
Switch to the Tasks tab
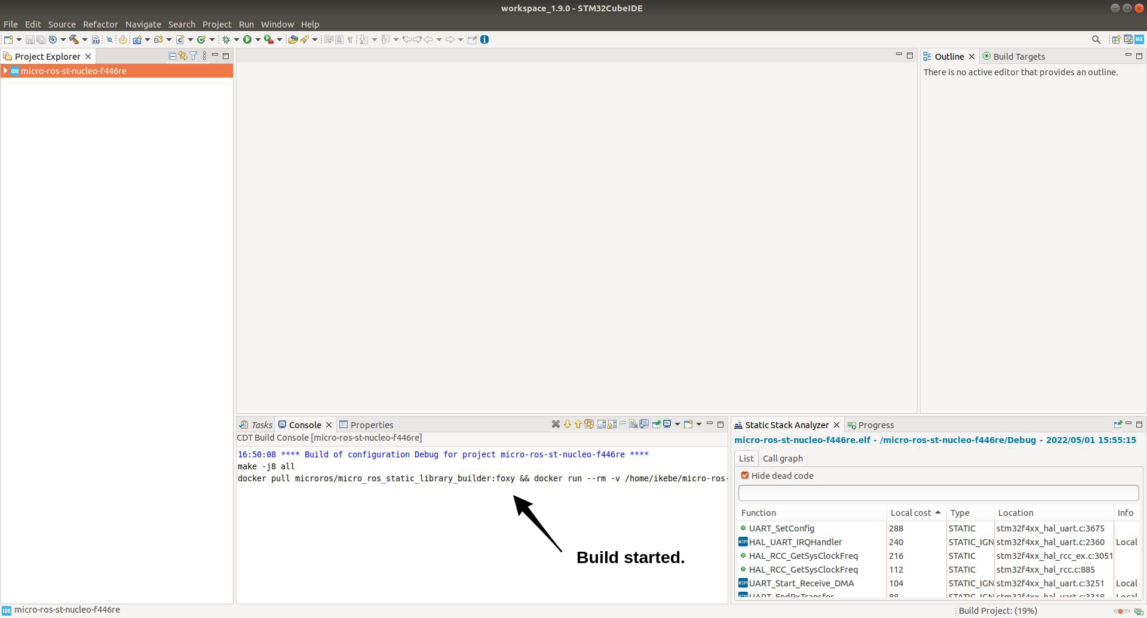tap(256, 425)
